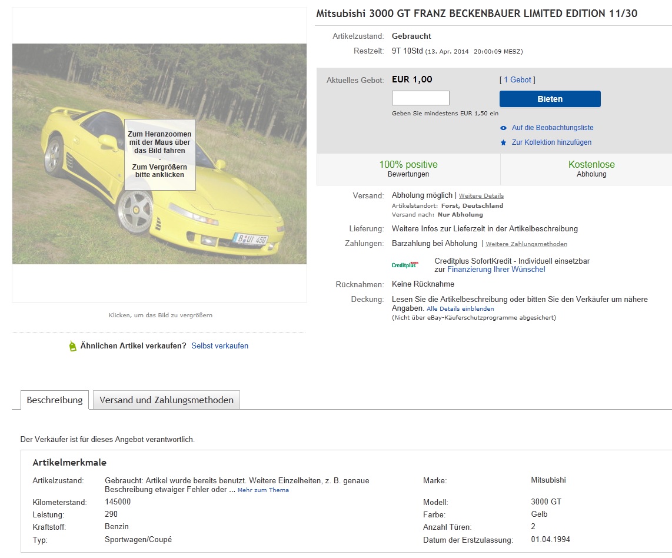This screenshot has height=558, width=672.
Task: Click the "Klicken, um das Bild zu vergrößern" caption
Action: coord(160,315)
